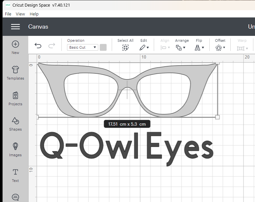Open the chat bubble icon in sidebar

coord(15,197)
